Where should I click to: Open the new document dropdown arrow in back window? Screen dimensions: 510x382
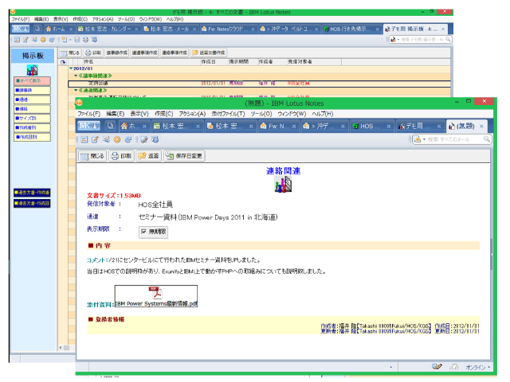point(70,40)
